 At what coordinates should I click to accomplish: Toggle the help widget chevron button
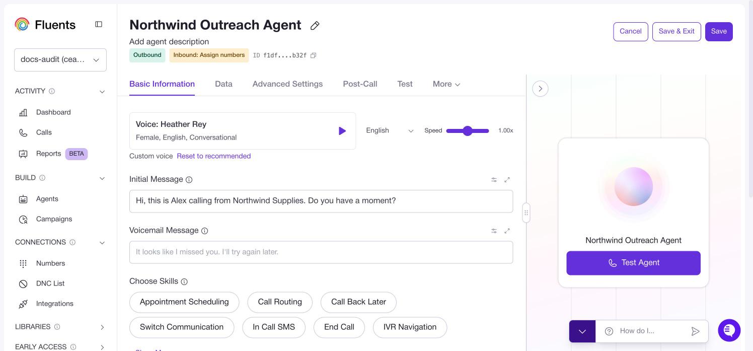[582, 331]
